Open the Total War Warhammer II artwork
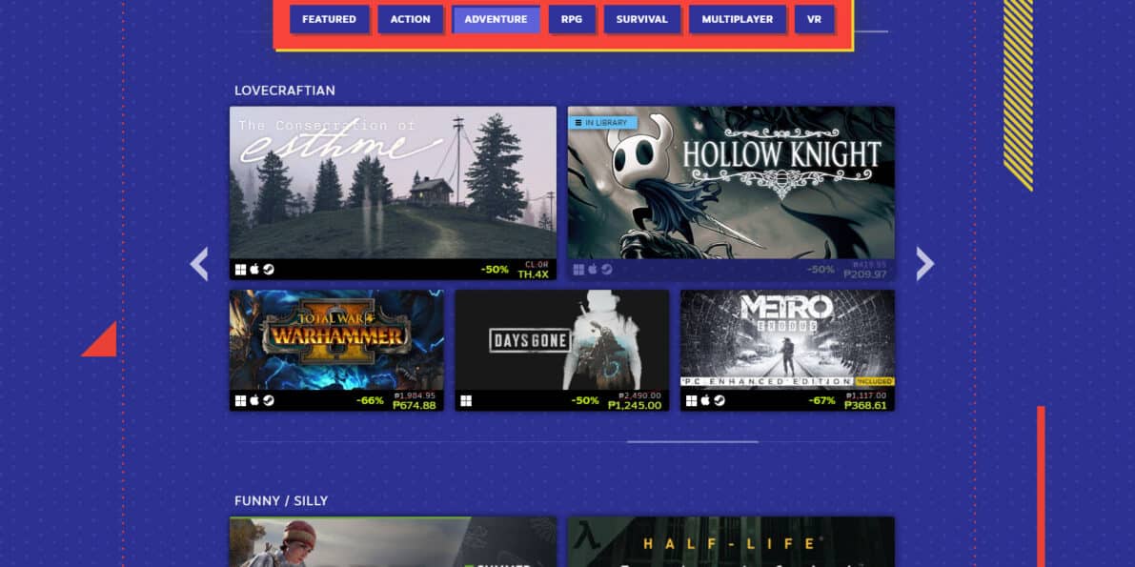1135x567 pixels. [x=336, y=340]
